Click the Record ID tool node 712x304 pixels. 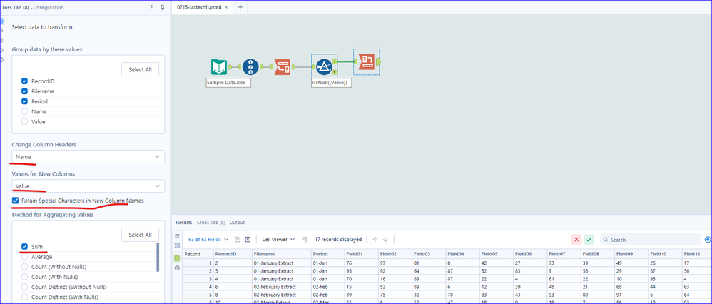[x=250, y=67]
